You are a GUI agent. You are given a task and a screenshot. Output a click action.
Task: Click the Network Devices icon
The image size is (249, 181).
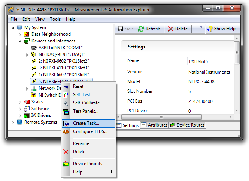coord(33,88)
